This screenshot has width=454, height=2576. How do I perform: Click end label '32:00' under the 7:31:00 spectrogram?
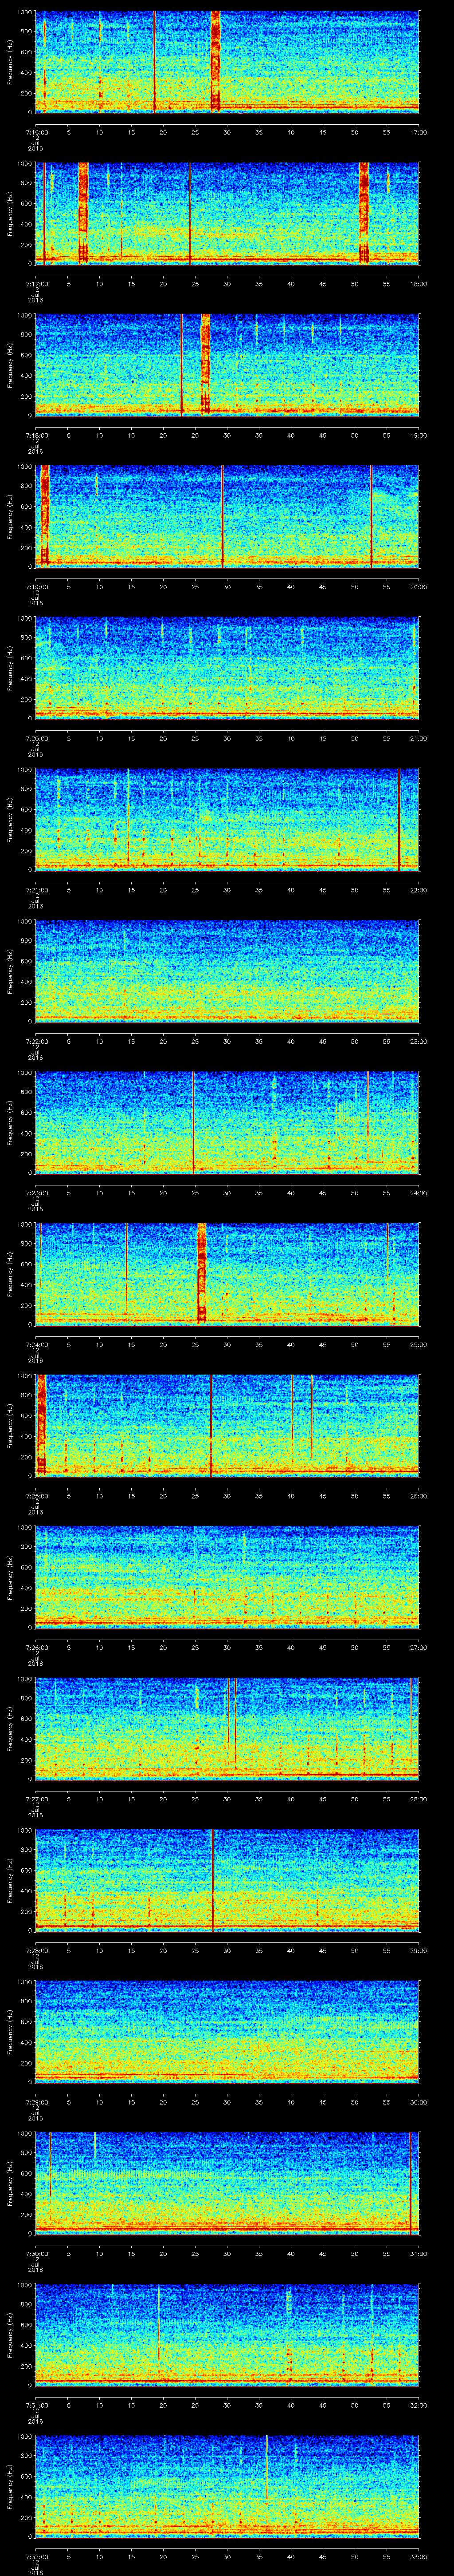pyautogui.click(x=418, y=2405)
